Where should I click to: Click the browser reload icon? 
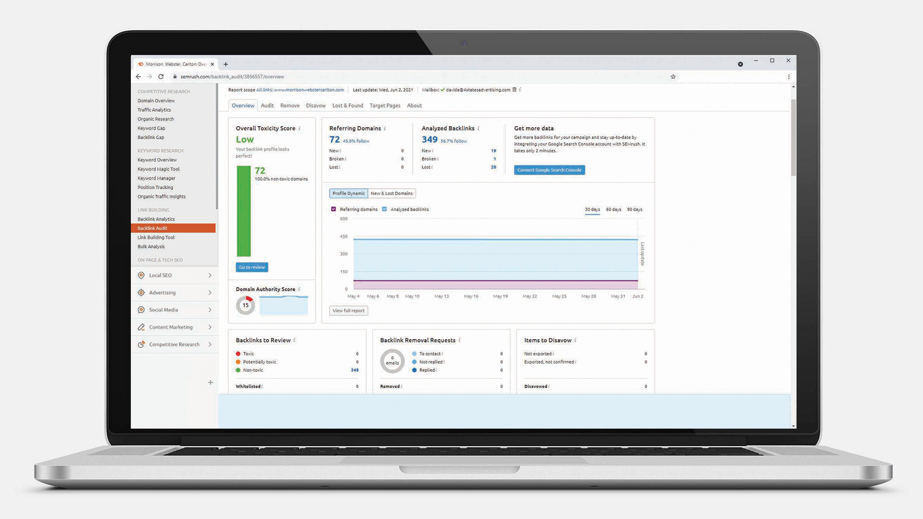click(x=161, y=76)
